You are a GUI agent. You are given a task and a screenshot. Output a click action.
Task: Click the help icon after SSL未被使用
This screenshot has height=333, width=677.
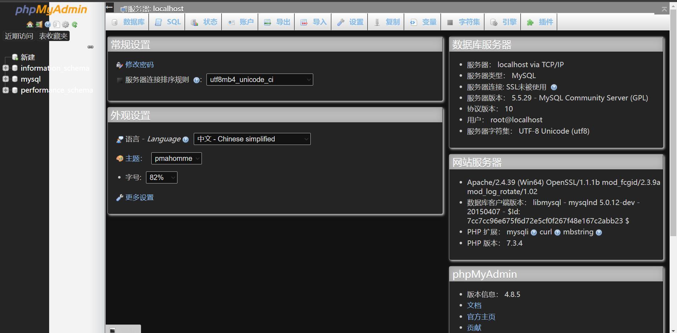(x=554, y=87)
